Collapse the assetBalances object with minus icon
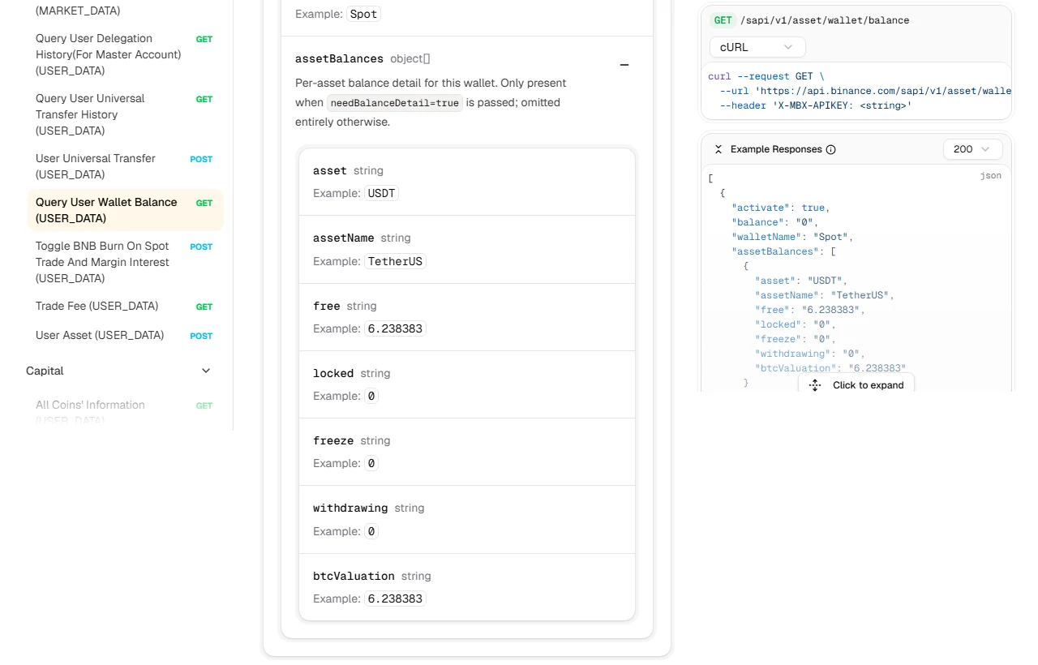 coord(624,65)
